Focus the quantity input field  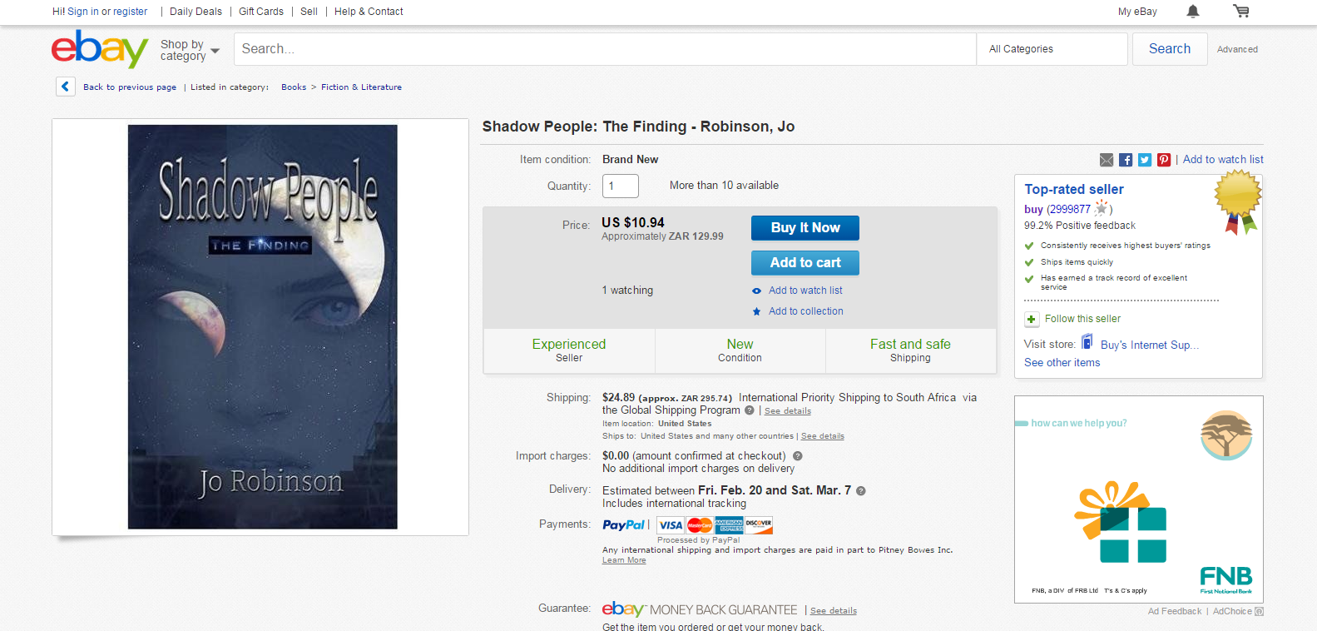coord(620,186)
